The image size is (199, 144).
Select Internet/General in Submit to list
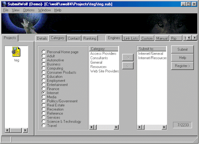151,54
